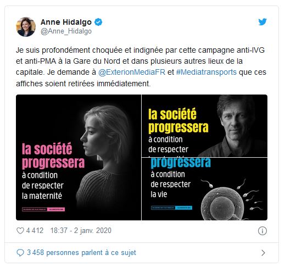Open the woman profile poster image
This screenshot has width=285, height=266.
(79, 157)
